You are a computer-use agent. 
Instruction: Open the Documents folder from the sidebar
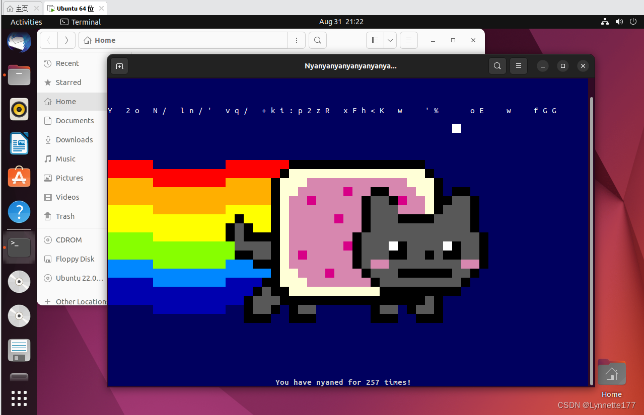pyautogui.click(x=75, y=121)
